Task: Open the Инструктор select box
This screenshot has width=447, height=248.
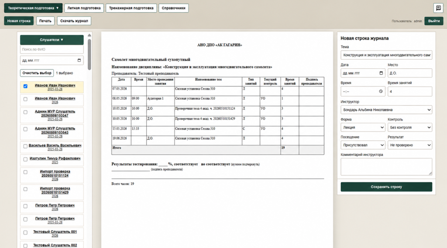Action: point(386,110)
